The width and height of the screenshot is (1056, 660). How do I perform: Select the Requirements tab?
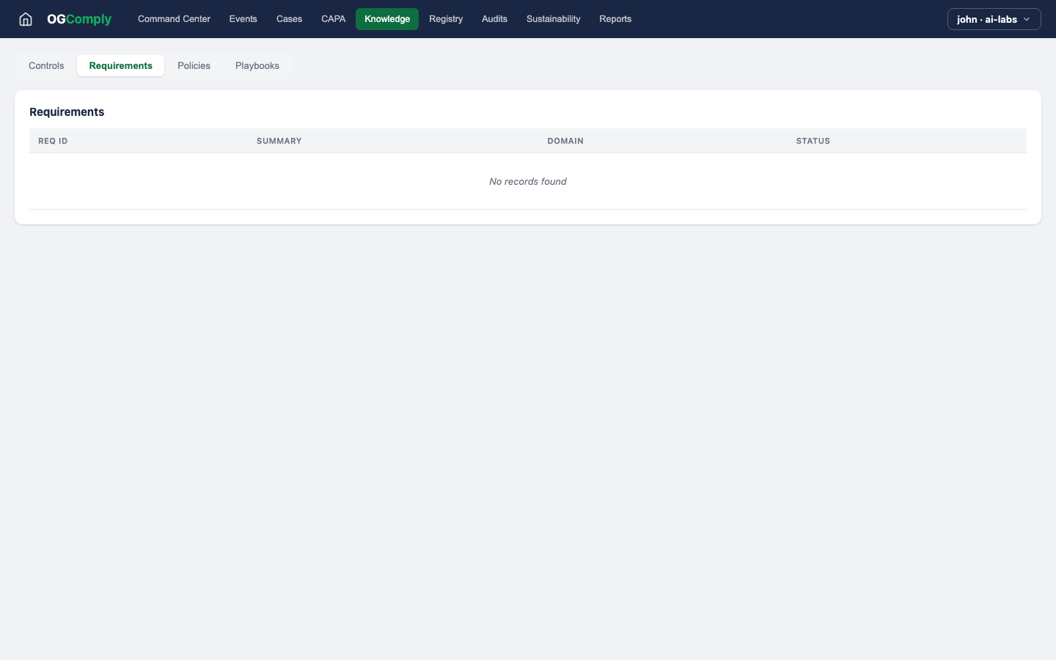(121, 66)
